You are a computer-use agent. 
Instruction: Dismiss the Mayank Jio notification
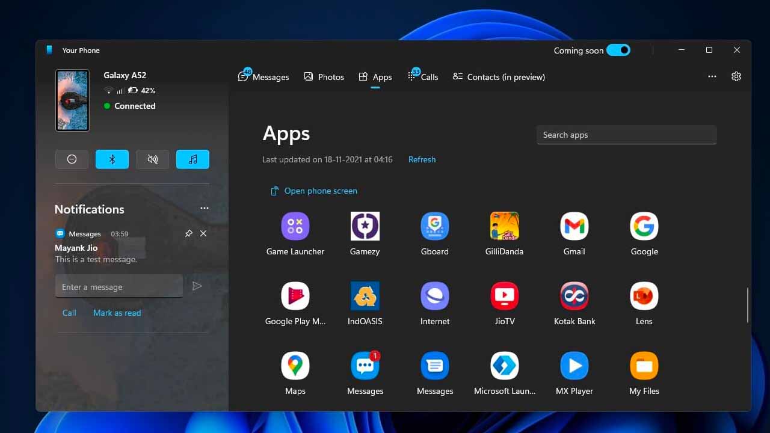(203, 233)
